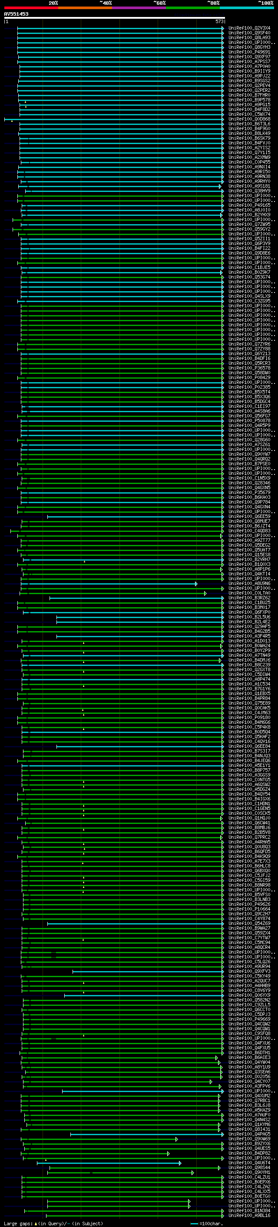Click the white query sequence bar

click(x=115, y=17)
